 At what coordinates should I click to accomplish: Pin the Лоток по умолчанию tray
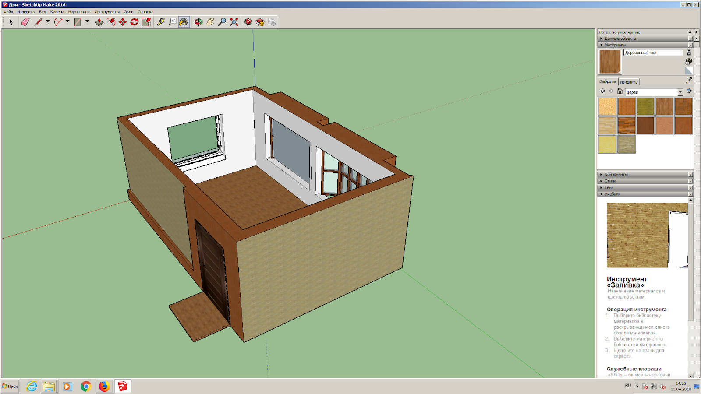click(x=689, y=32)
